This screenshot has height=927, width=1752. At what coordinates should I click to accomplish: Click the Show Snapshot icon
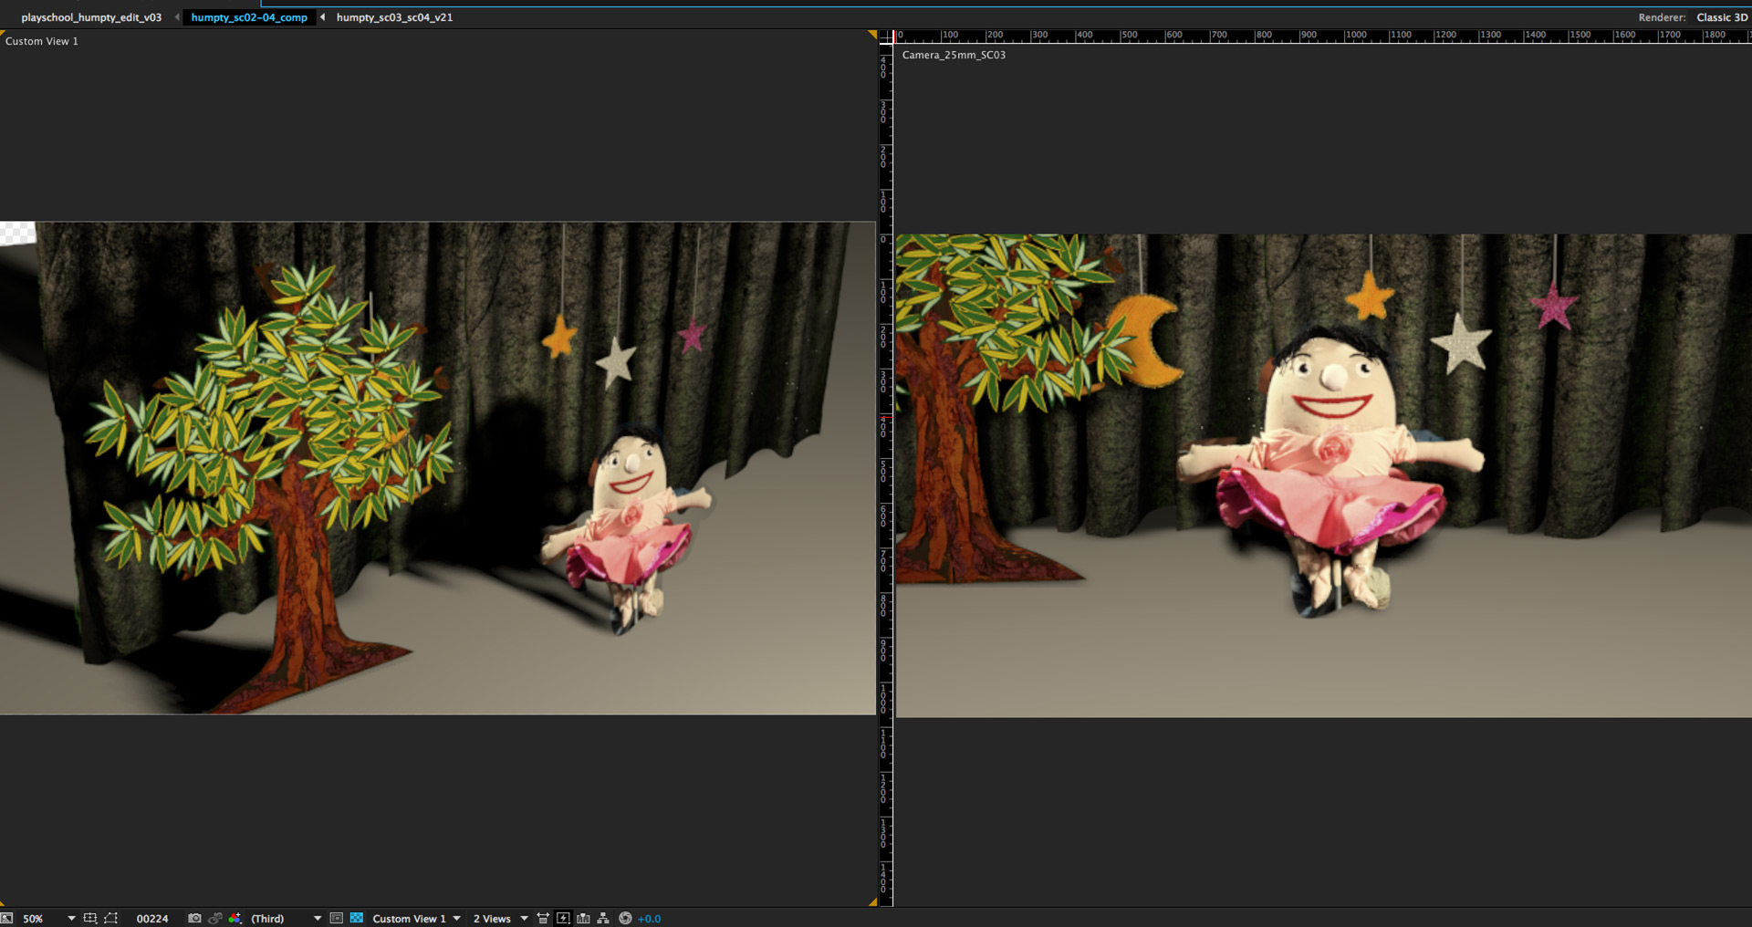click(214, 918)
